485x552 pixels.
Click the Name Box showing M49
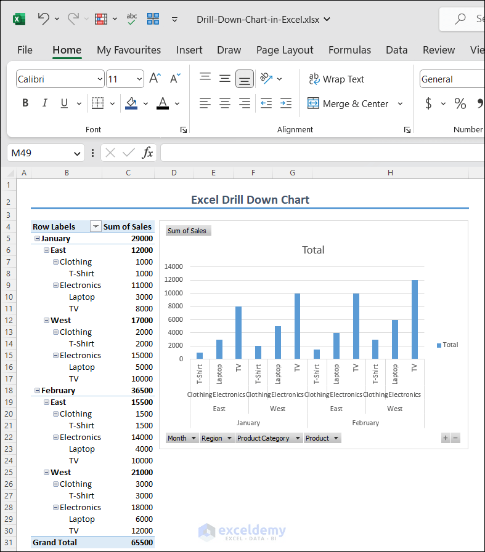tap(46, 153)
